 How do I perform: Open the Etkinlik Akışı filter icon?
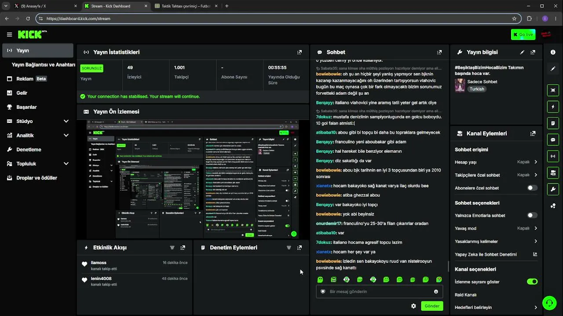click(x=172, y=248)
